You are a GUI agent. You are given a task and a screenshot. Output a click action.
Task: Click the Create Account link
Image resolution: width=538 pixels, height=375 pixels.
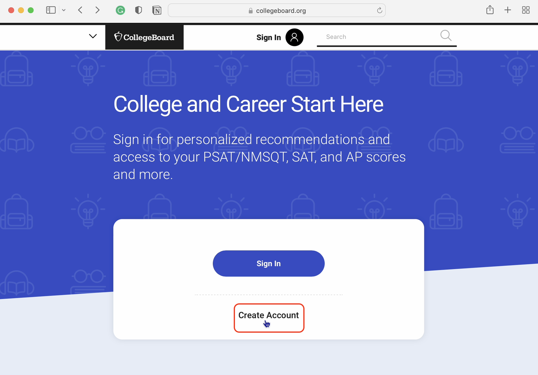coord(269,315)
